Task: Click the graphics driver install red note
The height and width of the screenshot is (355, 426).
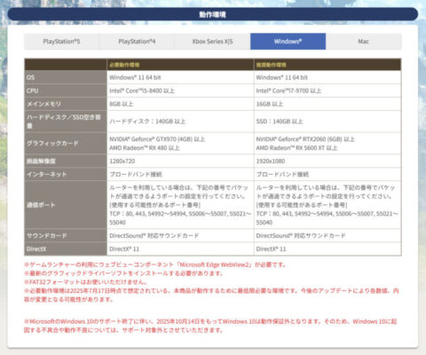Action: click(123, 273)
